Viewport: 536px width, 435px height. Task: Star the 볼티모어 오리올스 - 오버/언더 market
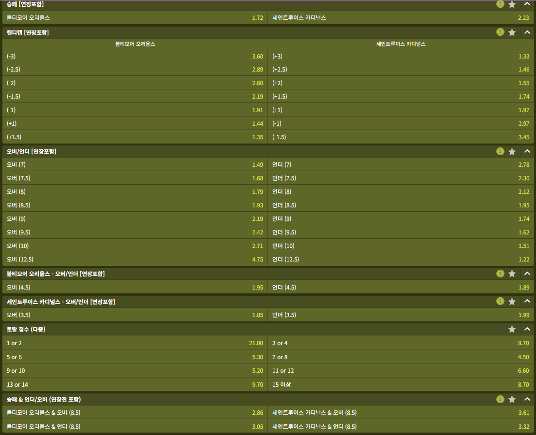click(x=512, y=274)
